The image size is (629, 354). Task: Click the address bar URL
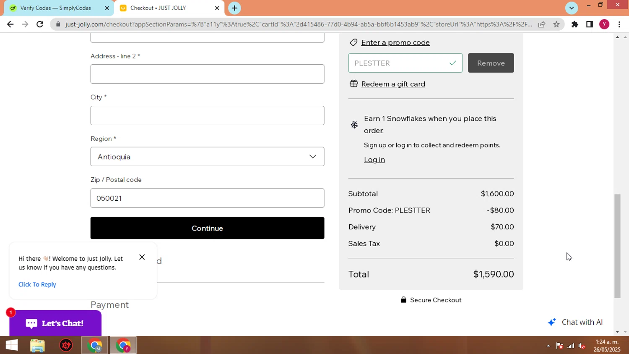tap(299, 24)
